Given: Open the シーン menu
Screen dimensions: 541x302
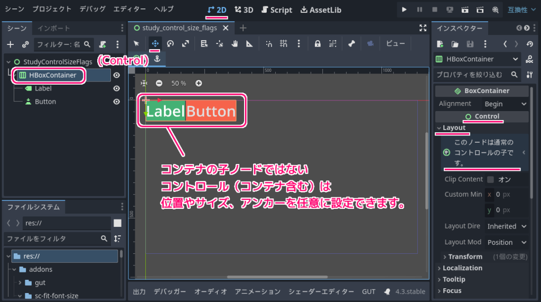Looking at the screenshot, I should click(14, 10).
